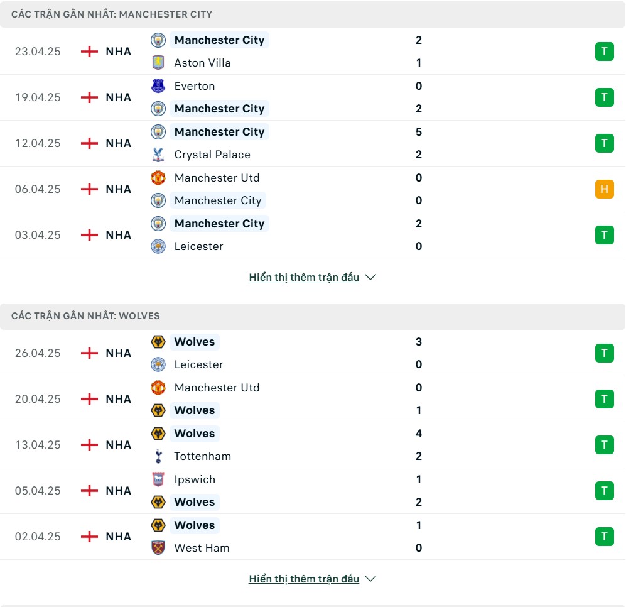Expand more Manchester City matches
This screenshot has width=626, height=607.
[304, 277]
